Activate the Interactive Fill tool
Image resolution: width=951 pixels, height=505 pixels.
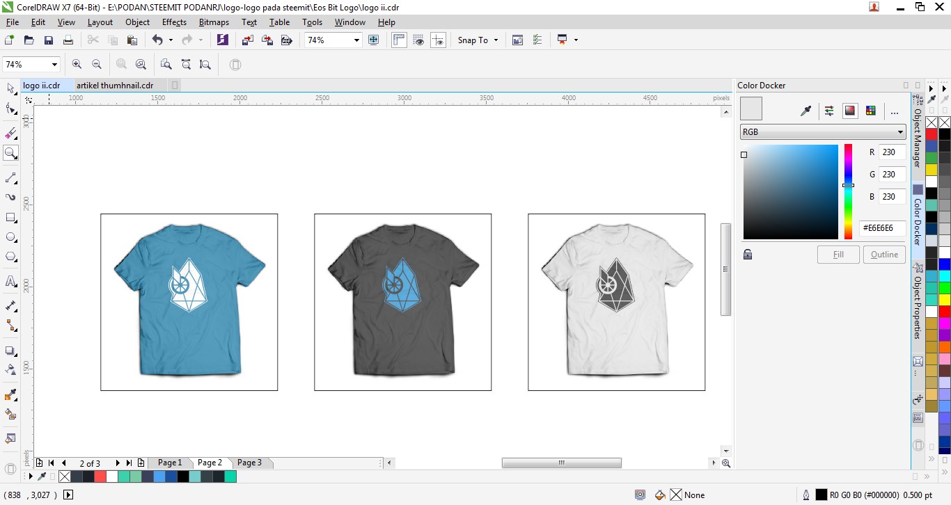point(10,415)
